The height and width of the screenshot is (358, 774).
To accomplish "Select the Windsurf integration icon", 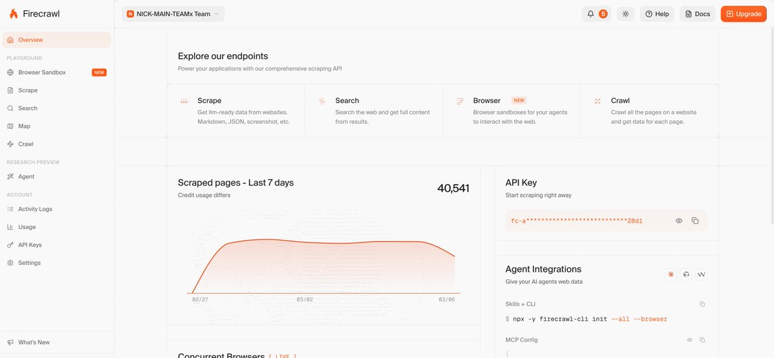I will [701, 275].
